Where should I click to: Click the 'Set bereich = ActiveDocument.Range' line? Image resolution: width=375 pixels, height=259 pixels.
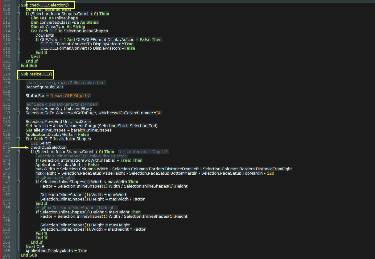coord(92,126)
